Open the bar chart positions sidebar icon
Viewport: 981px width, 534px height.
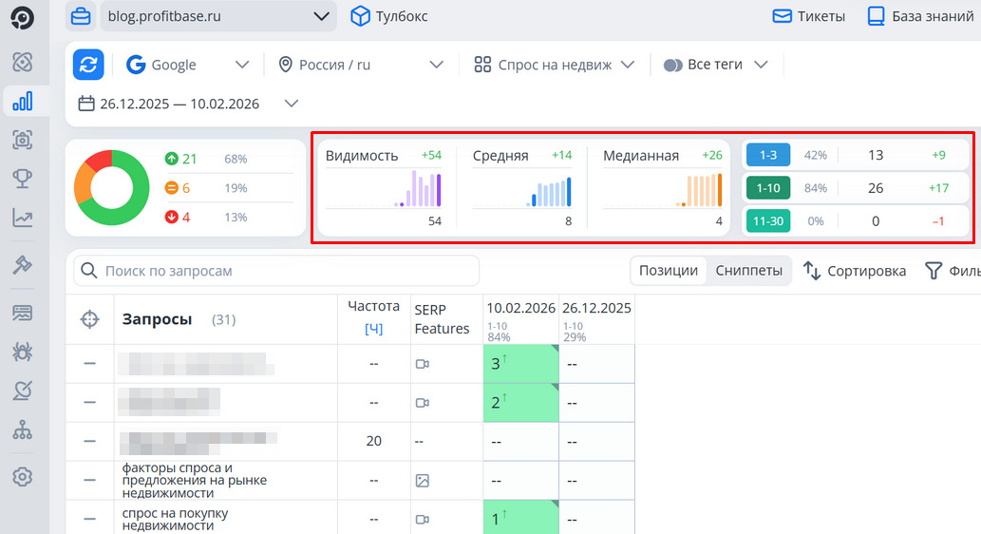pyautogui.click(x=24, y=102)
